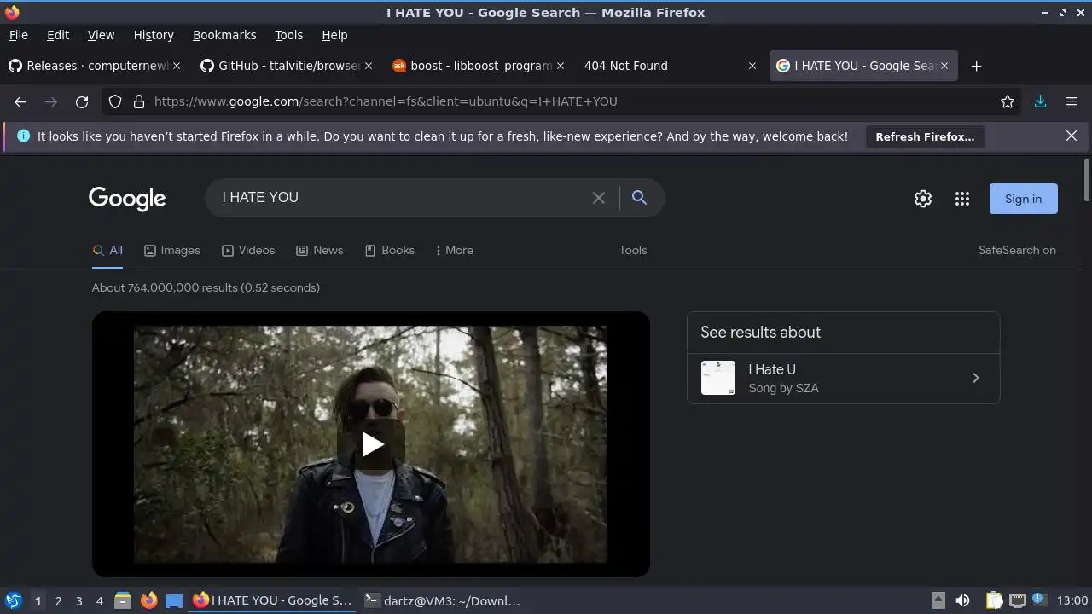Open tracking protection shield icon

[115, 101]
